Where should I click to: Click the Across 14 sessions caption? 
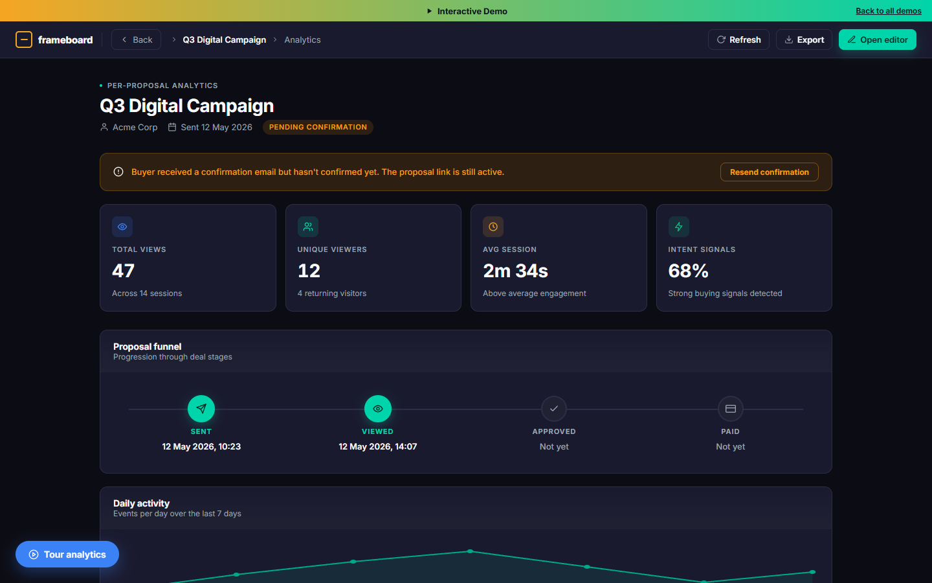pyautogui.click(x=147, y=293)
